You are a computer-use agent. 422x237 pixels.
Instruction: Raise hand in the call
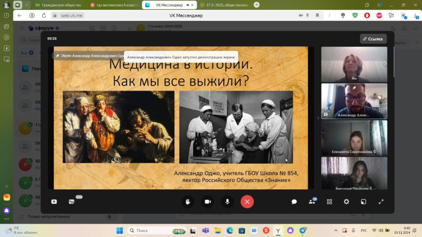(188, 202)
